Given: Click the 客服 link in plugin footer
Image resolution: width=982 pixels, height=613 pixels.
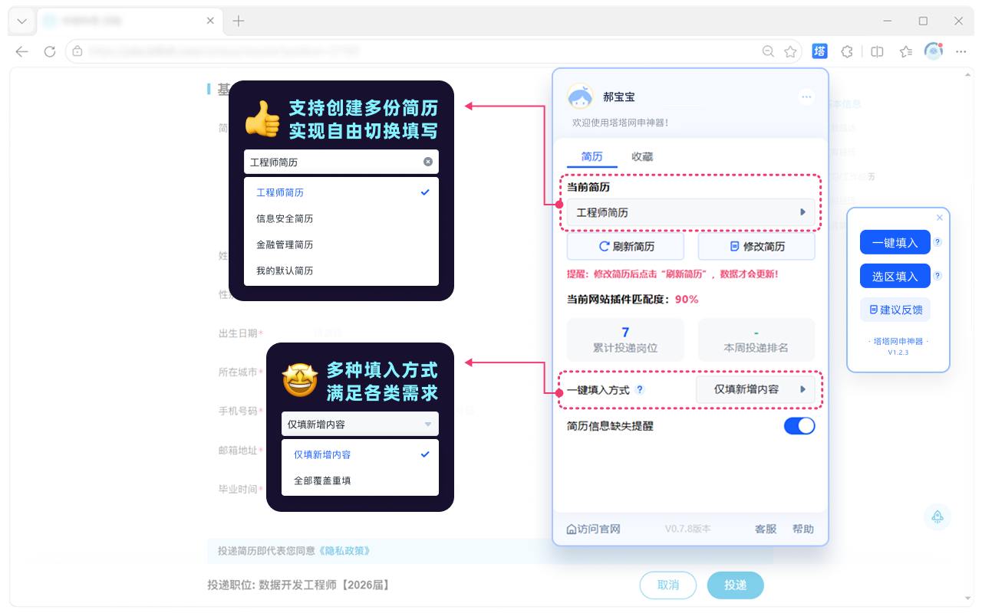Looking at the screenshot, I should [766, 529].
